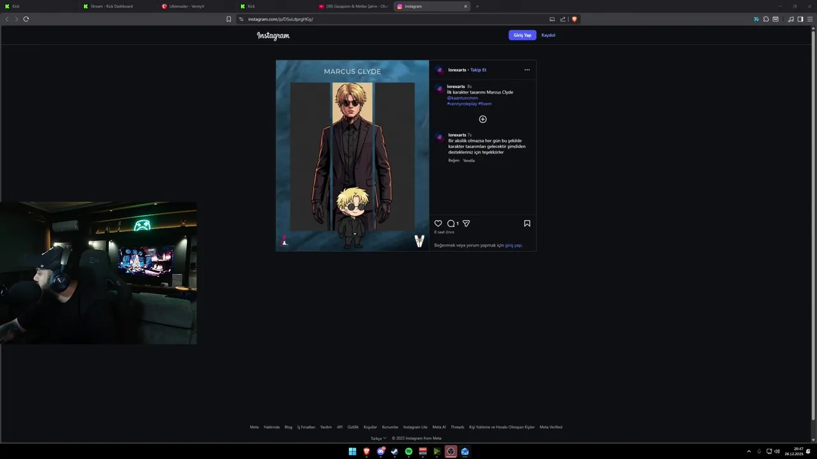The width and height of the screenshot is (817, 459).
Task: Open the Hakkında footer link
Action: 272,427
